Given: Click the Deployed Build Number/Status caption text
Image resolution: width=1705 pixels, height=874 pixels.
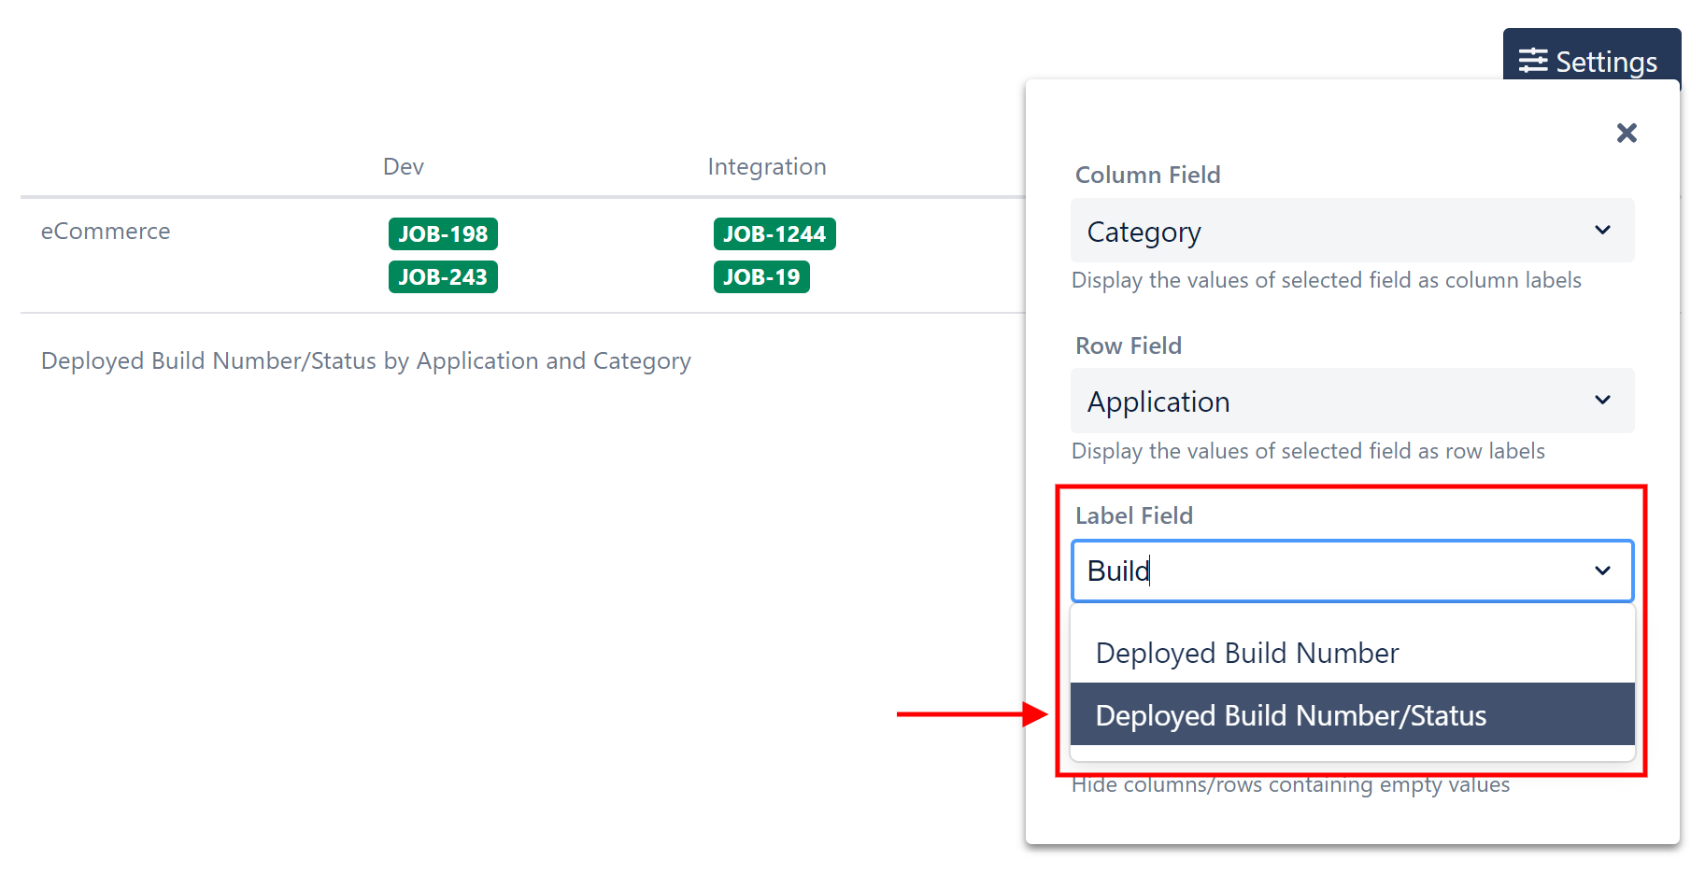Looking at the screenshot, I should point(365,361).
